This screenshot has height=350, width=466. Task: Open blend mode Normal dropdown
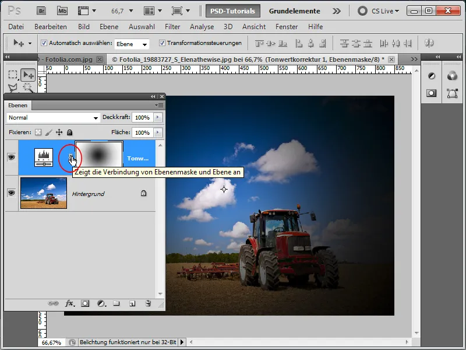(53, 118)
